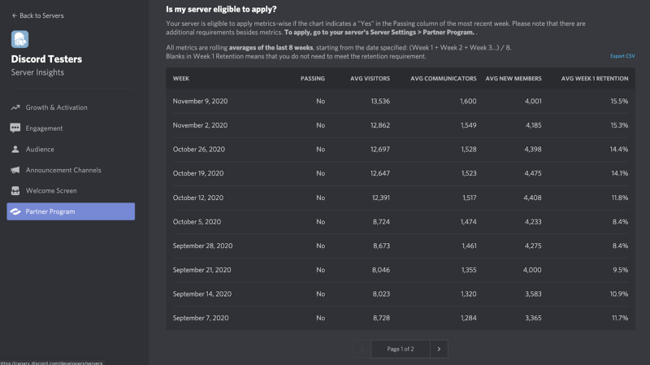Click the 3,583 avg new members value
Screen dimensions: 650x365
coord(533,294)
